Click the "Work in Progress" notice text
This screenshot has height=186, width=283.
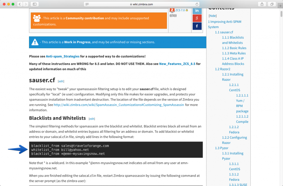(77, 42)
